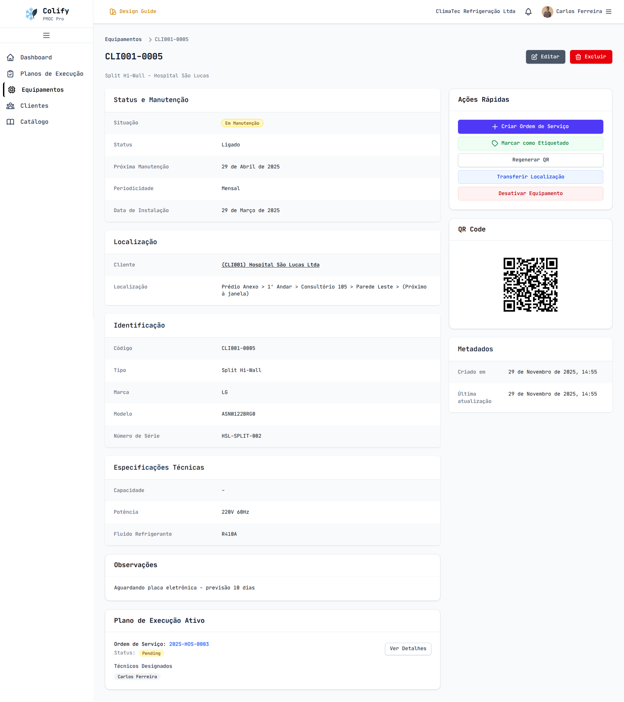Screen dimensions: 624x702
Task: Click the notification bell icon
Action: tap(528, 12)
